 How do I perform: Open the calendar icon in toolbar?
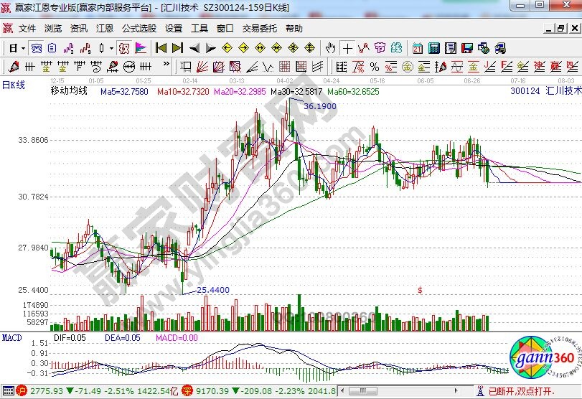(417, 48)
